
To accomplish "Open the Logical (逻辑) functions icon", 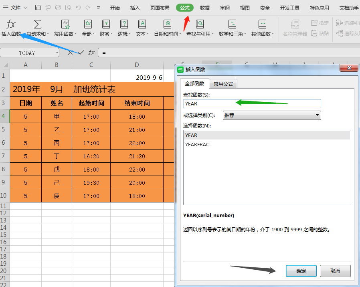I will tap(124, 24).
